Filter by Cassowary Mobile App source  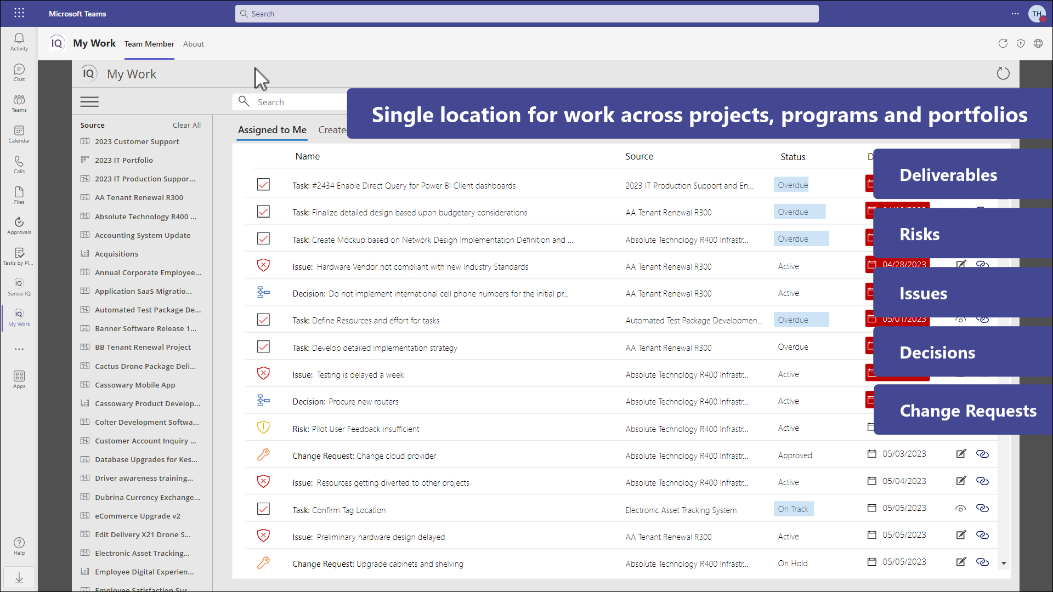coord(135,385)
